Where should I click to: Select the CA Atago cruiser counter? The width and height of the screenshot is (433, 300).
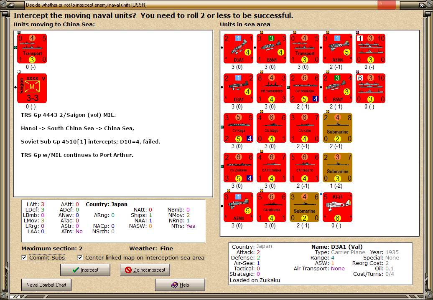272,128
